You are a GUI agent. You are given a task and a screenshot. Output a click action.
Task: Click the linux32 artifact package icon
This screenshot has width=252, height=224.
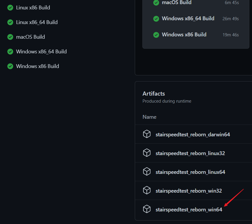coord(147,153)
